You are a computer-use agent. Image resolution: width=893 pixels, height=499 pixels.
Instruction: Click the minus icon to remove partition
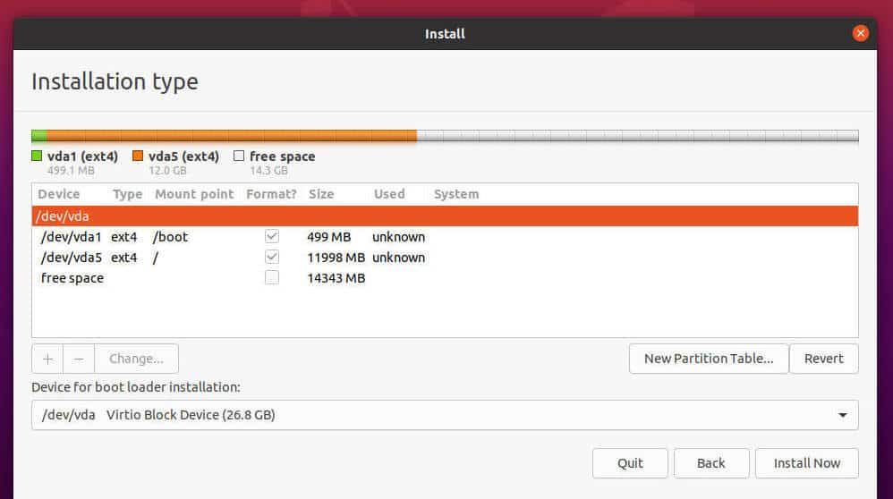(x=79, y=359)
